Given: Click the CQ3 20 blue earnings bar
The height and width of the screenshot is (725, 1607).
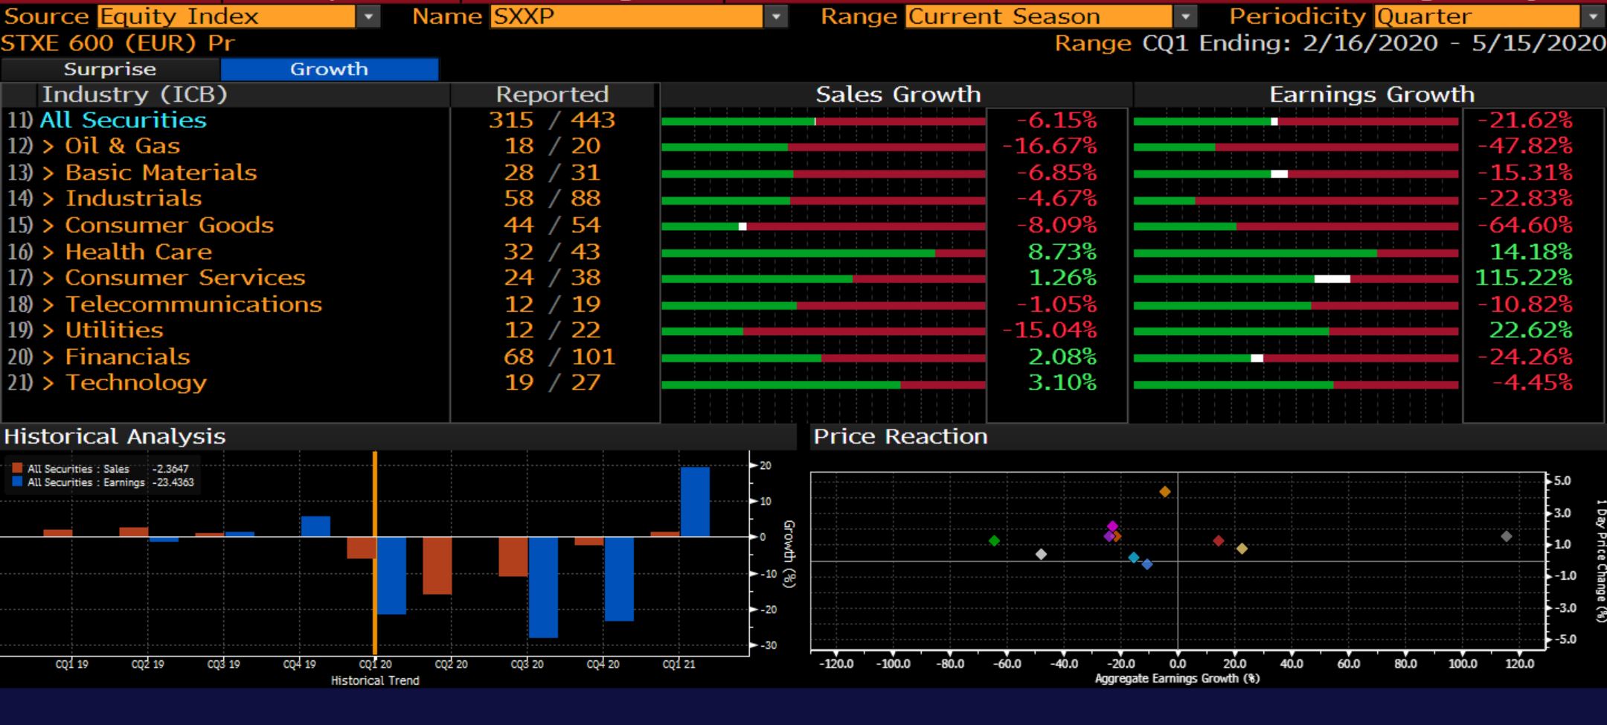Looking at the screenshot, I should coord(543,587).
